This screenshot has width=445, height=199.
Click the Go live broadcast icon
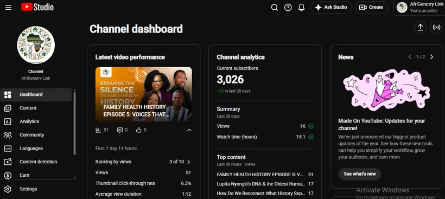(x=437, y=27)
